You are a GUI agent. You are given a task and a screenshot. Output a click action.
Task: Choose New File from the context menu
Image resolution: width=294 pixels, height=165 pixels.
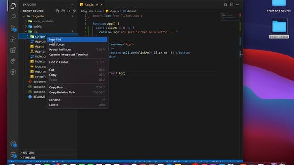(x=77, y=39)
